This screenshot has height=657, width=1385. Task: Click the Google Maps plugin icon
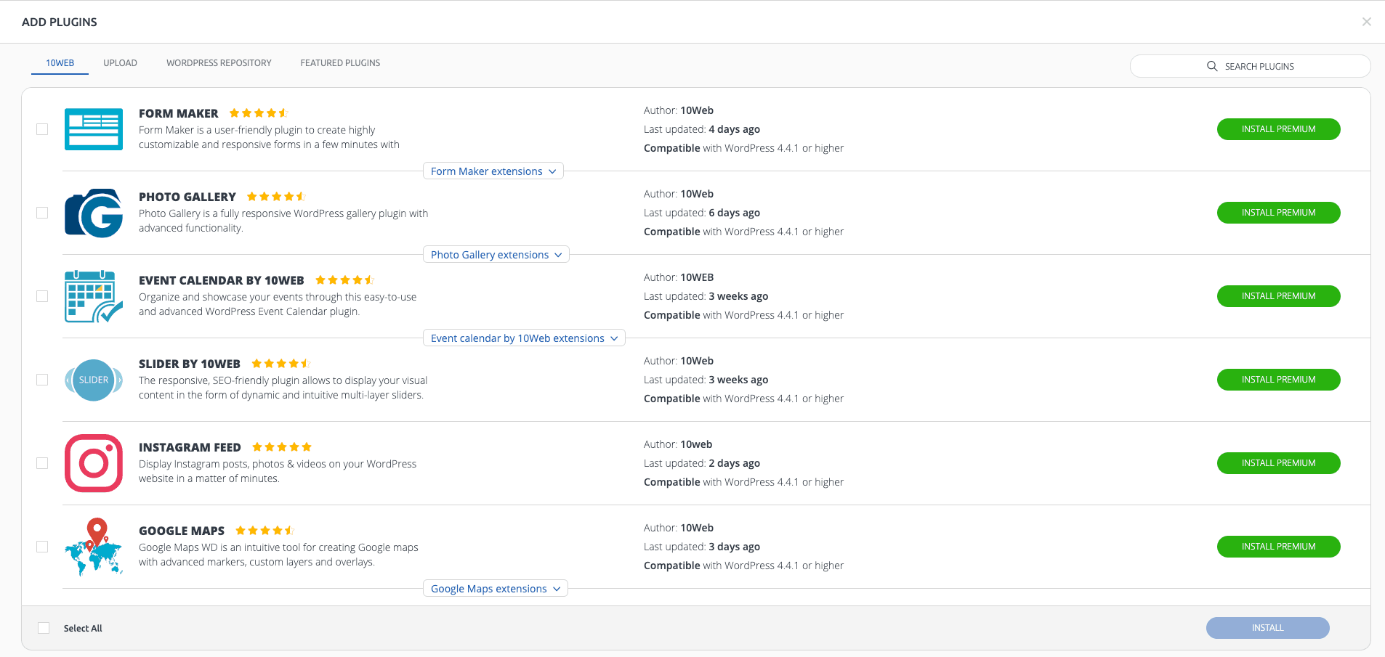pyautogui.click(x=94, y=547)
